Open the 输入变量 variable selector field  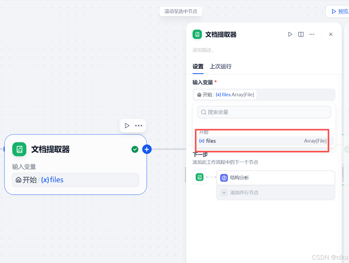[264, 95]
